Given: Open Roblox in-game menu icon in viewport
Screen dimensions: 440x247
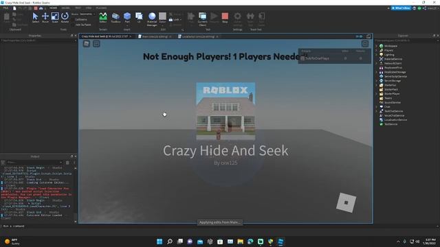Looking at the screenshot, I should click(x=87, y=44).
